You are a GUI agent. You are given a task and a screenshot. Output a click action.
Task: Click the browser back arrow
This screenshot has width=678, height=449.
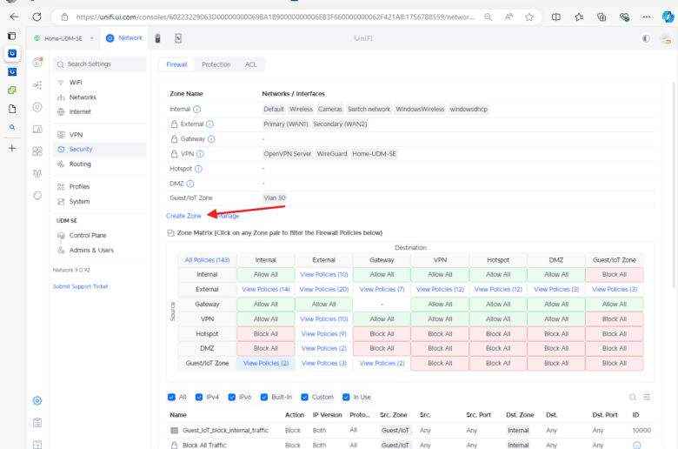pyautogui.click(x=14, y=17)
